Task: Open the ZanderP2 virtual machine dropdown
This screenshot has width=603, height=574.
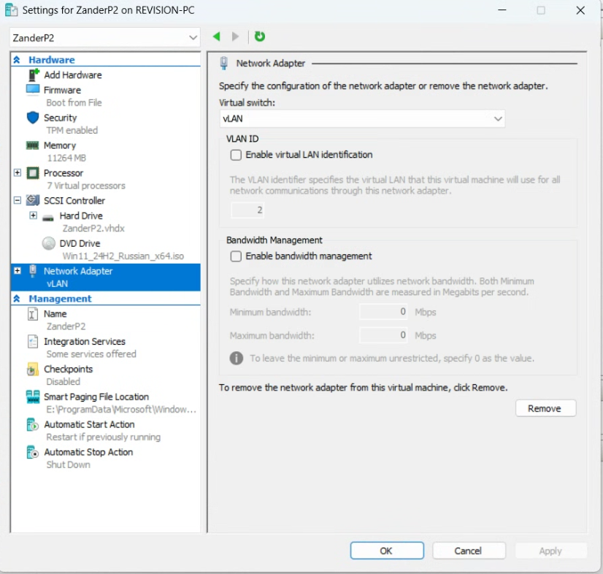Action: (104, 38)
